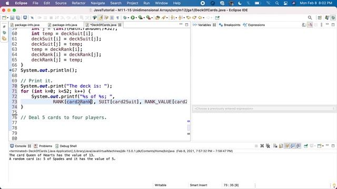337x189 pixels.
Task: Click the editor vertical scrollbar thumb
Action: coord(189,128)
